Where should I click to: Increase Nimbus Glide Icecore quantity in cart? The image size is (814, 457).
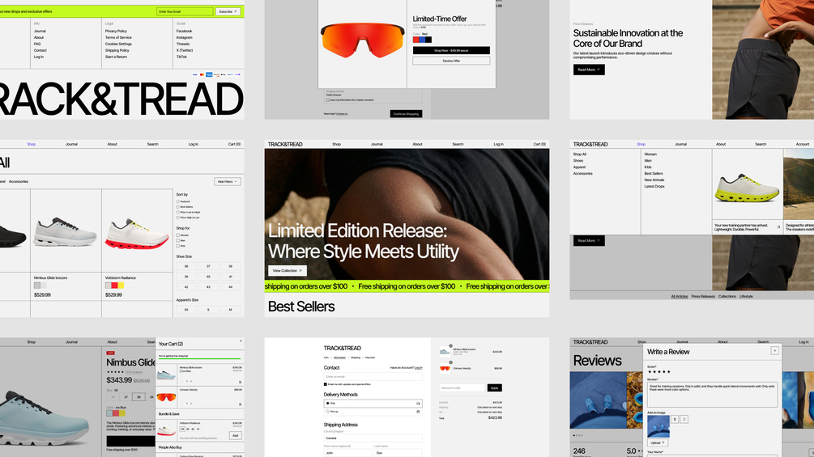(191, 381)
